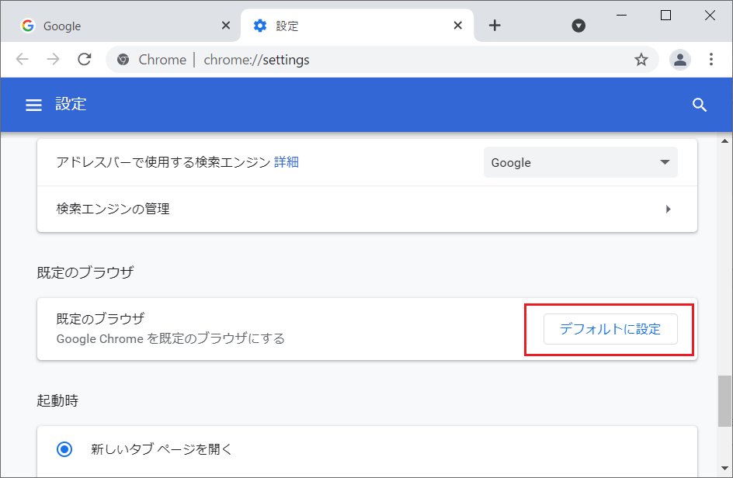This screenshot has width=733, height=478.
Task: Open the Chrome three-dot menu
Action: tap(711, 59)
